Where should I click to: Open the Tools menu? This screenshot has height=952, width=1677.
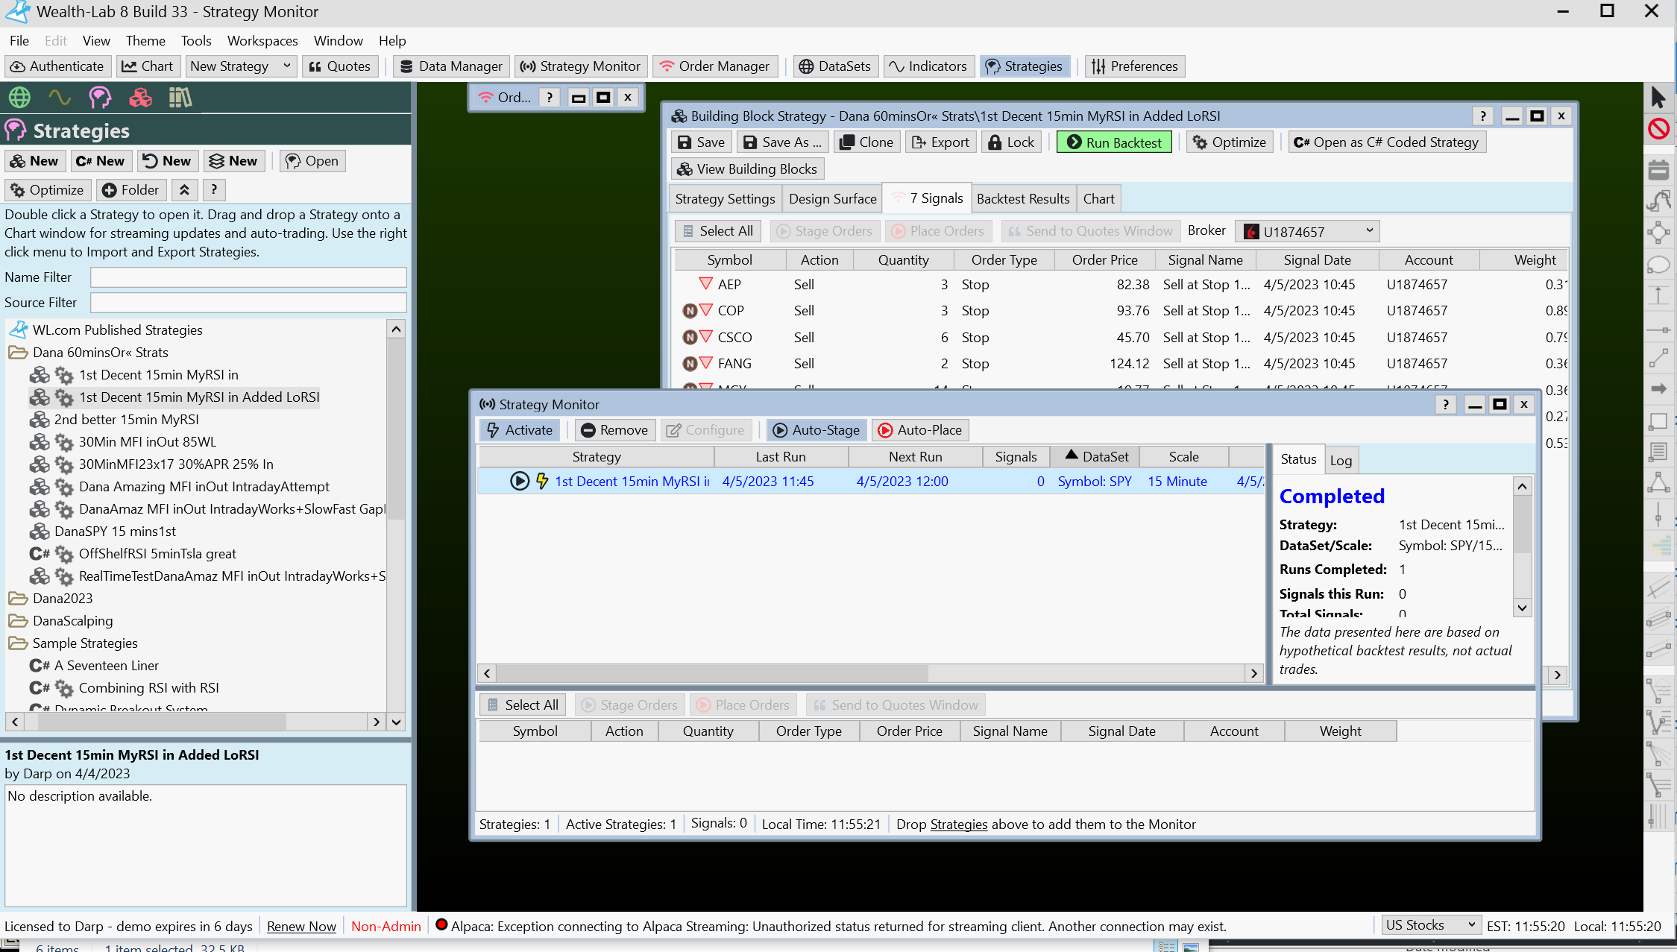pos(196,41)
